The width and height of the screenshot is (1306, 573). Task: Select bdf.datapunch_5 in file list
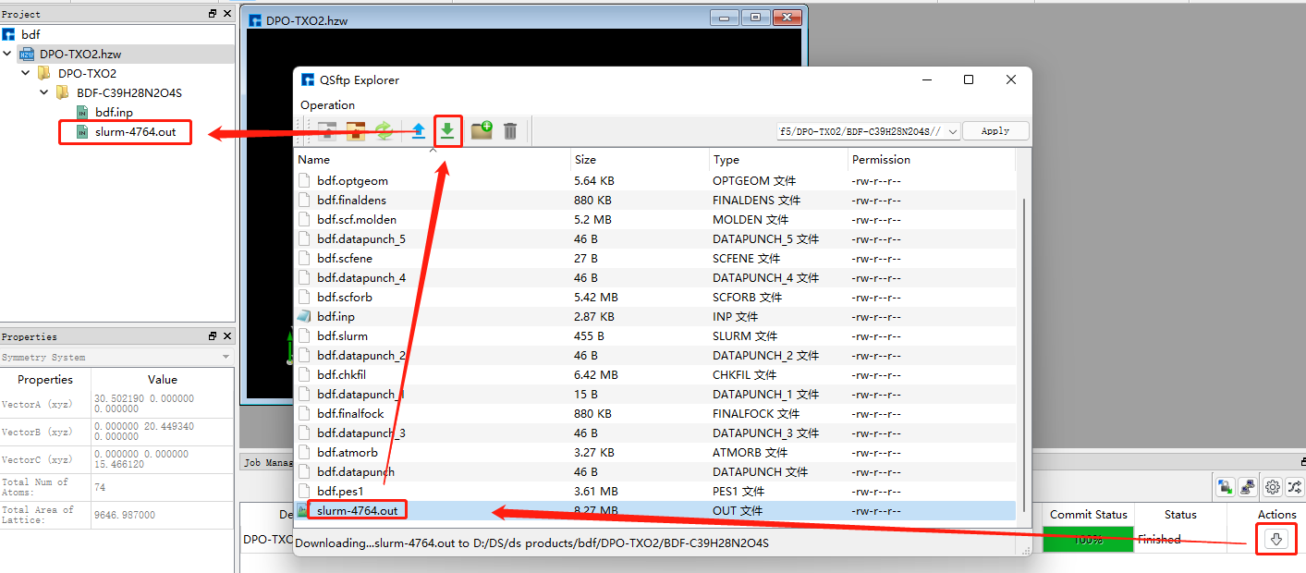click(x=360, y=238)
